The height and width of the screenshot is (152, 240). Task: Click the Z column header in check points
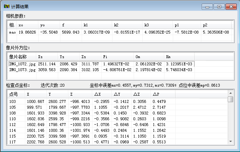[x=80, y=94]
